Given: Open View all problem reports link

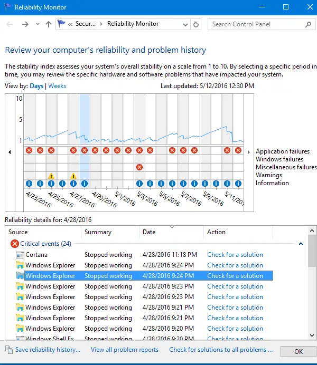Looking at the screenshot, I should coord(125,350).
